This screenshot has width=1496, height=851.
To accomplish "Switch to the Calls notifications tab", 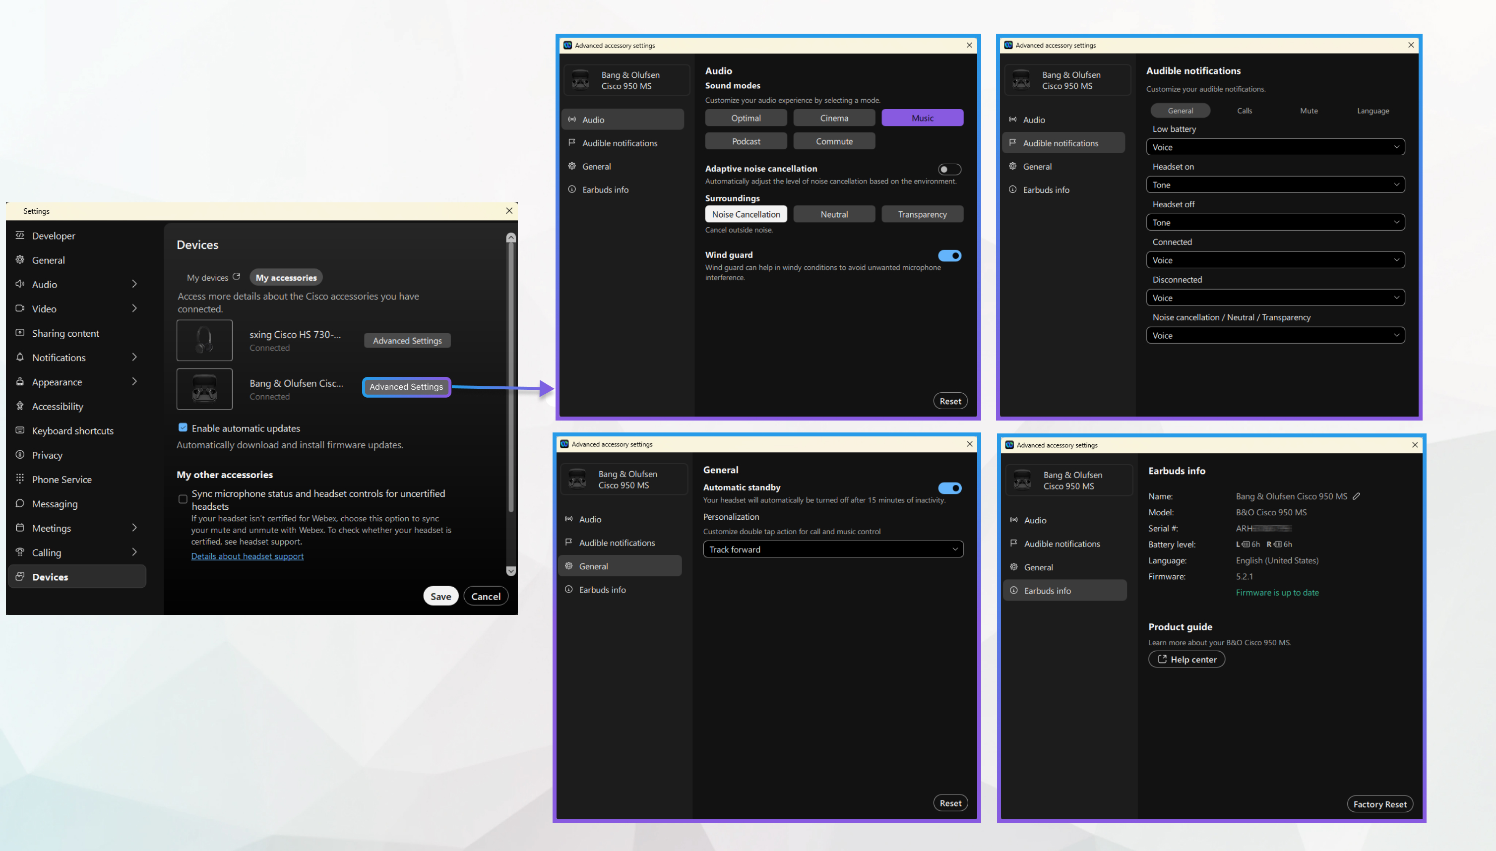I will coord(1245,111).
